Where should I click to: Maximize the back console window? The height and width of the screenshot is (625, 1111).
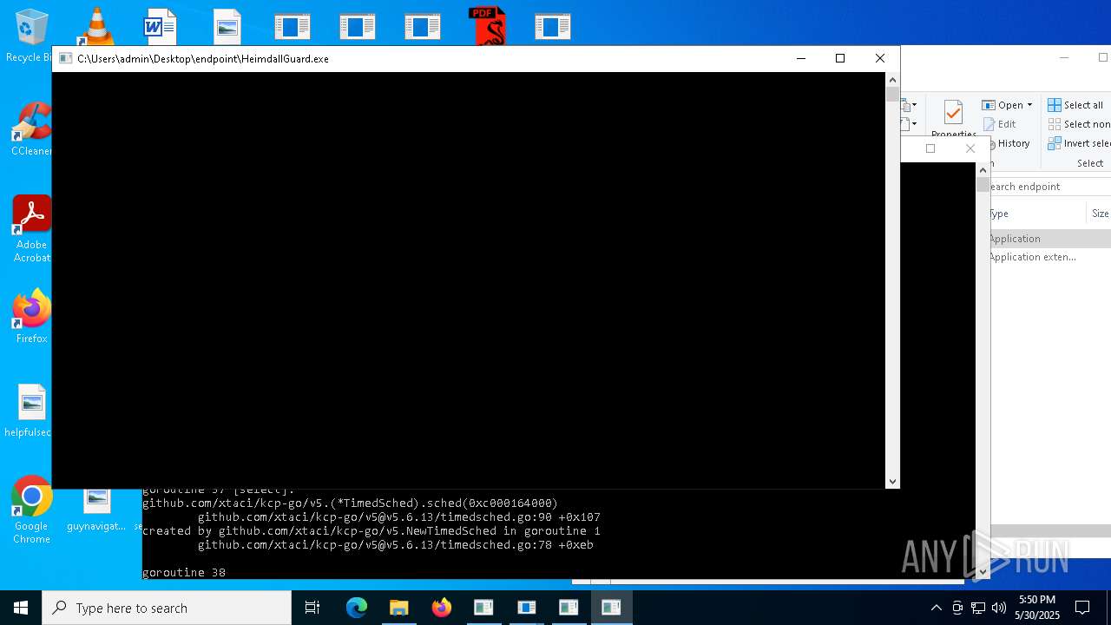coord(930,148)
